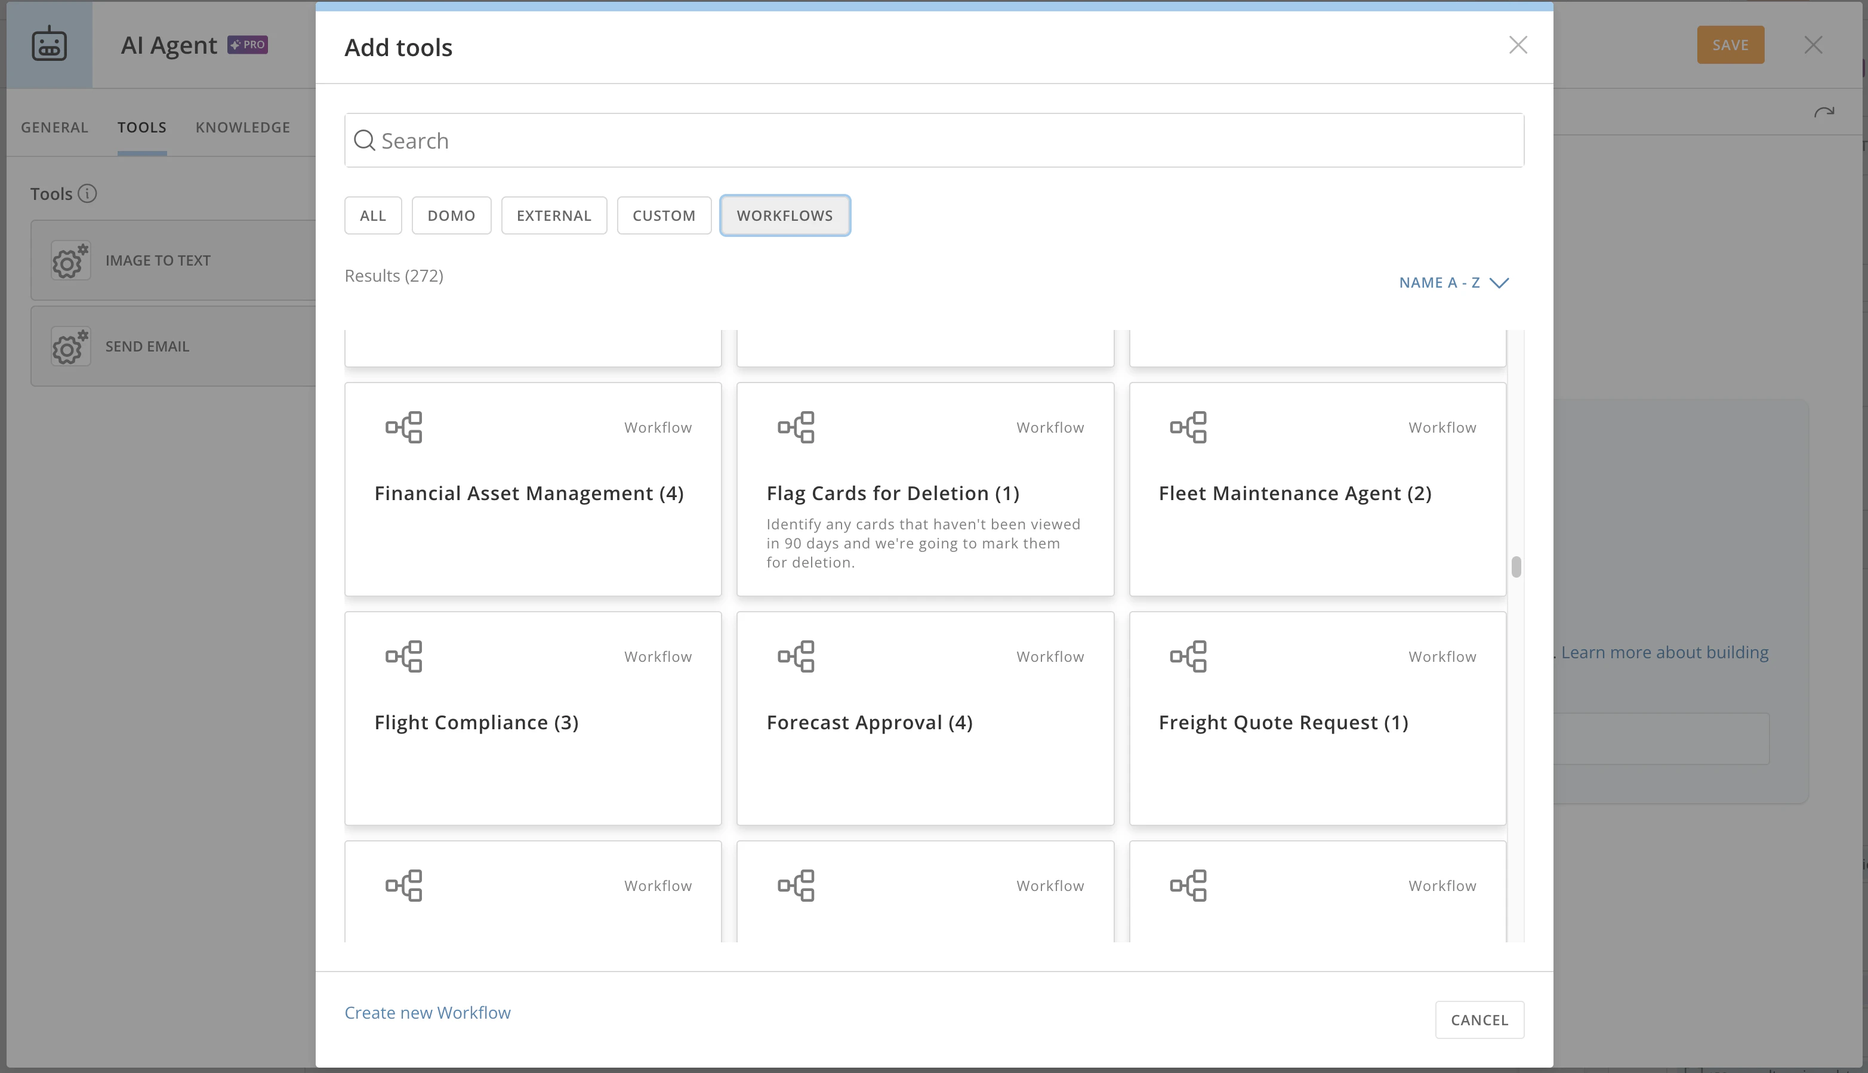Switch to the Knowledge tab
The height and width of the screenshot is (1073, 1868).
tap(242, 128)
